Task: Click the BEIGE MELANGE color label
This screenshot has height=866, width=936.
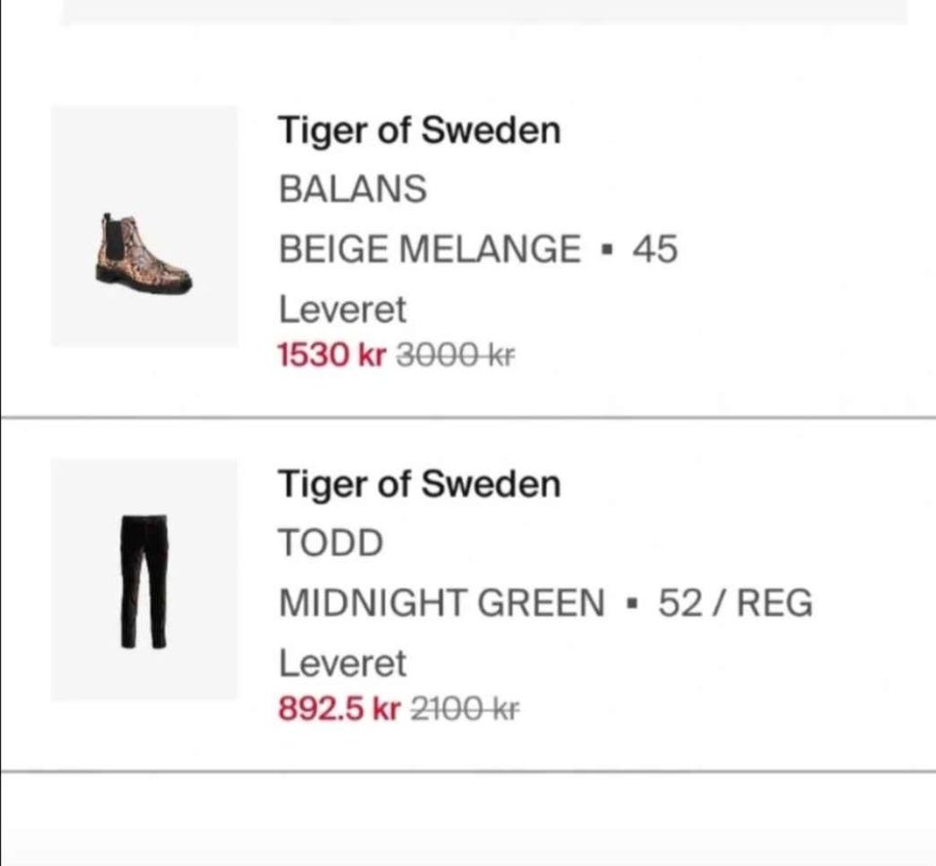Action: click(x=429, y=249)
